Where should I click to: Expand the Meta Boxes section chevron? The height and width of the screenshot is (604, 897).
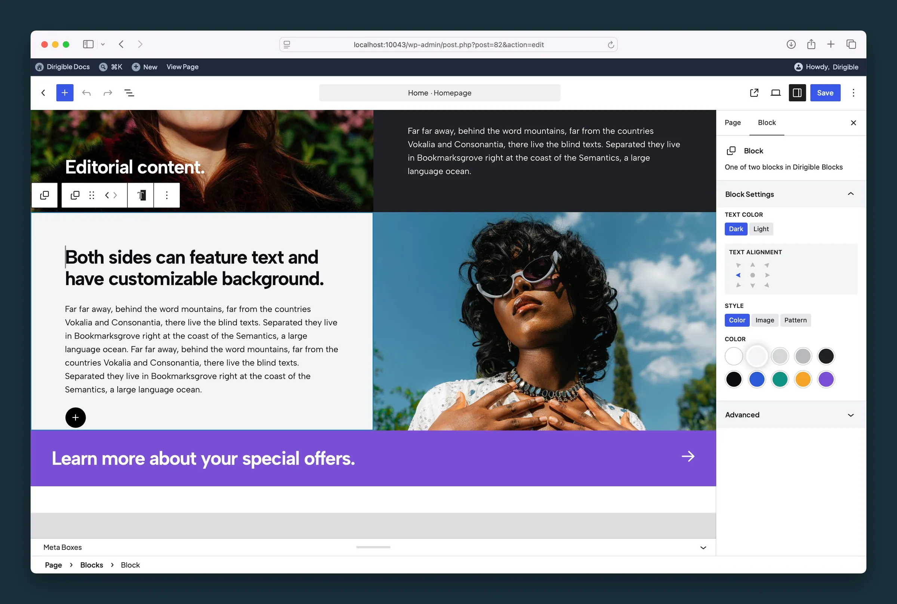703,547
